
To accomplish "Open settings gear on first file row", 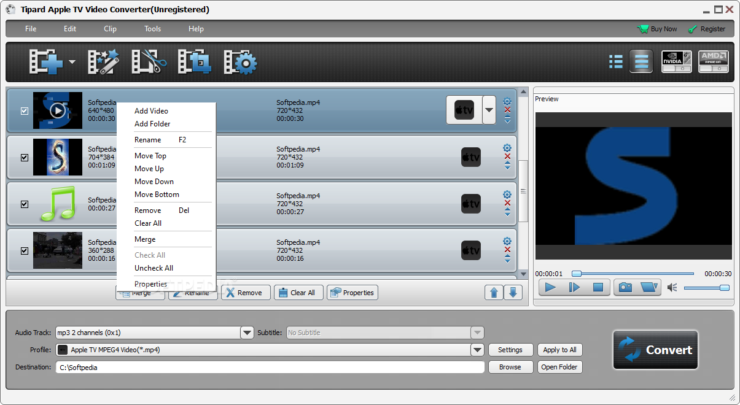I will tap(507, 101).
